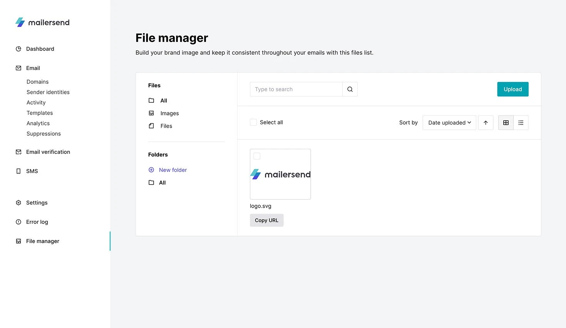Check the Select all checkbox

(253, 122)
